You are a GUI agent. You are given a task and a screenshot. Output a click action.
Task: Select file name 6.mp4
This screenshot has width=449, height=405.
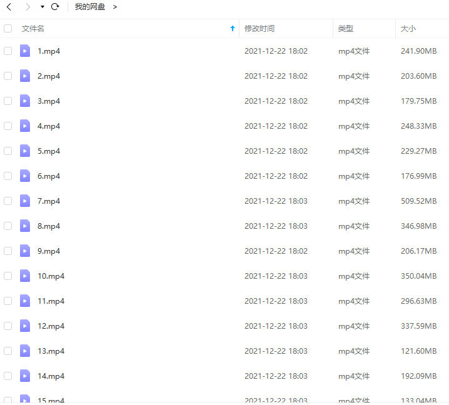(49, 176)
